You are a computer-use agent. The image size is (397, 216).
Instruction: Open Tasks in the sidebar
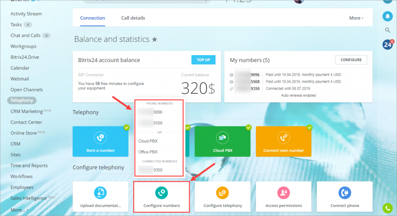coord(16,24)
